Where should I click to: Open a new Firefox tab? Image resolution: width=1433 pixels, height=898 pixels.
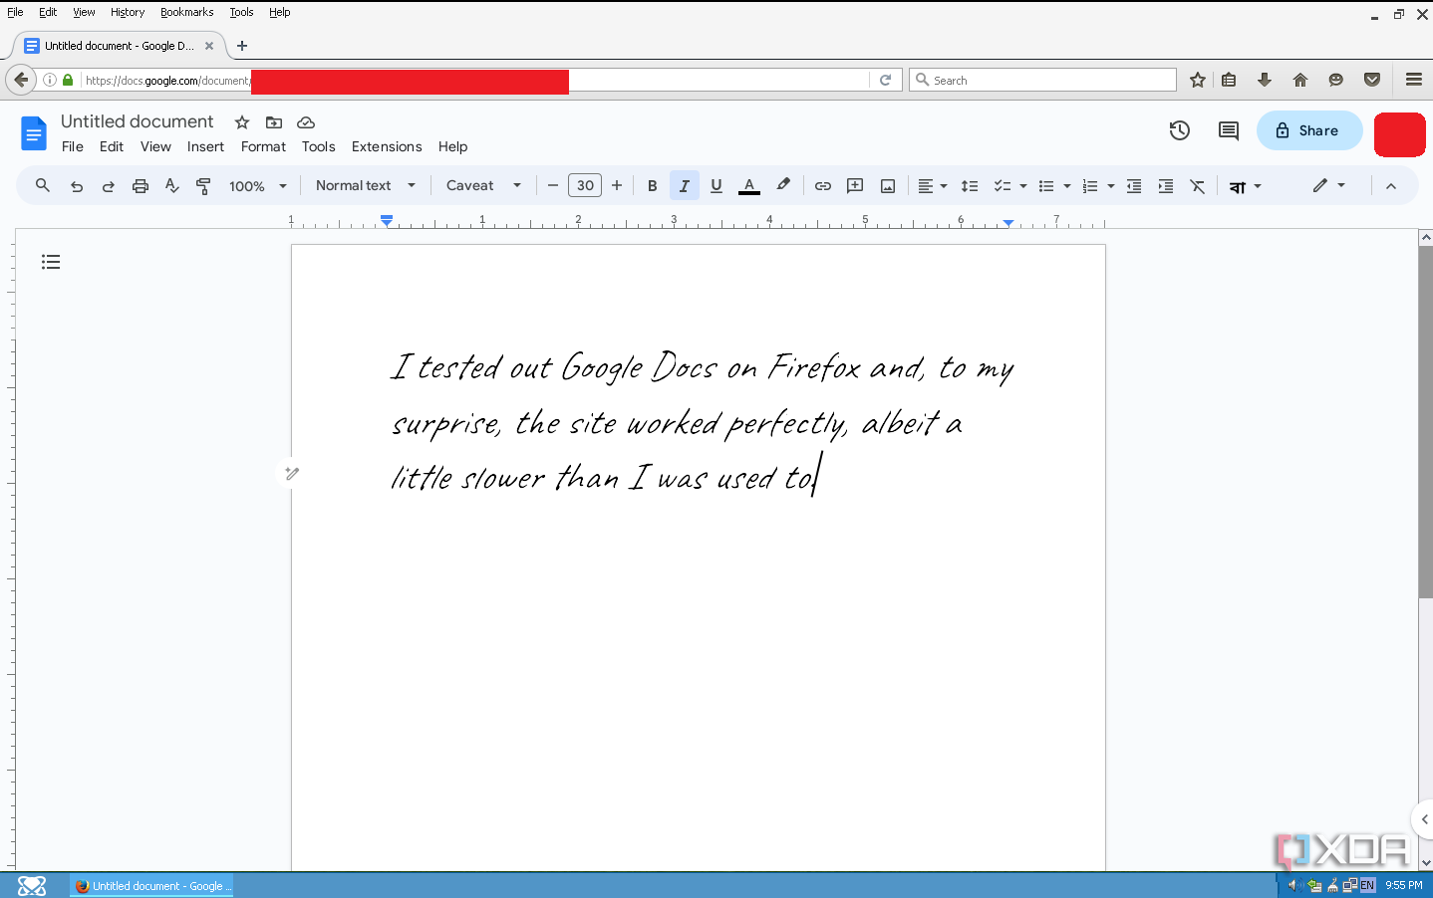[x=242, y=46]
